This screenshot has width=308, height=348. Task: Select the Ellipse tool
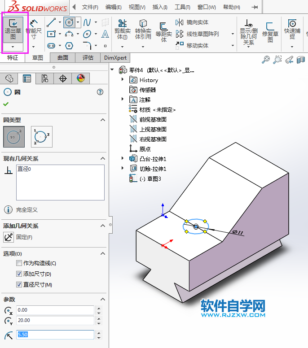pos(87,34)
